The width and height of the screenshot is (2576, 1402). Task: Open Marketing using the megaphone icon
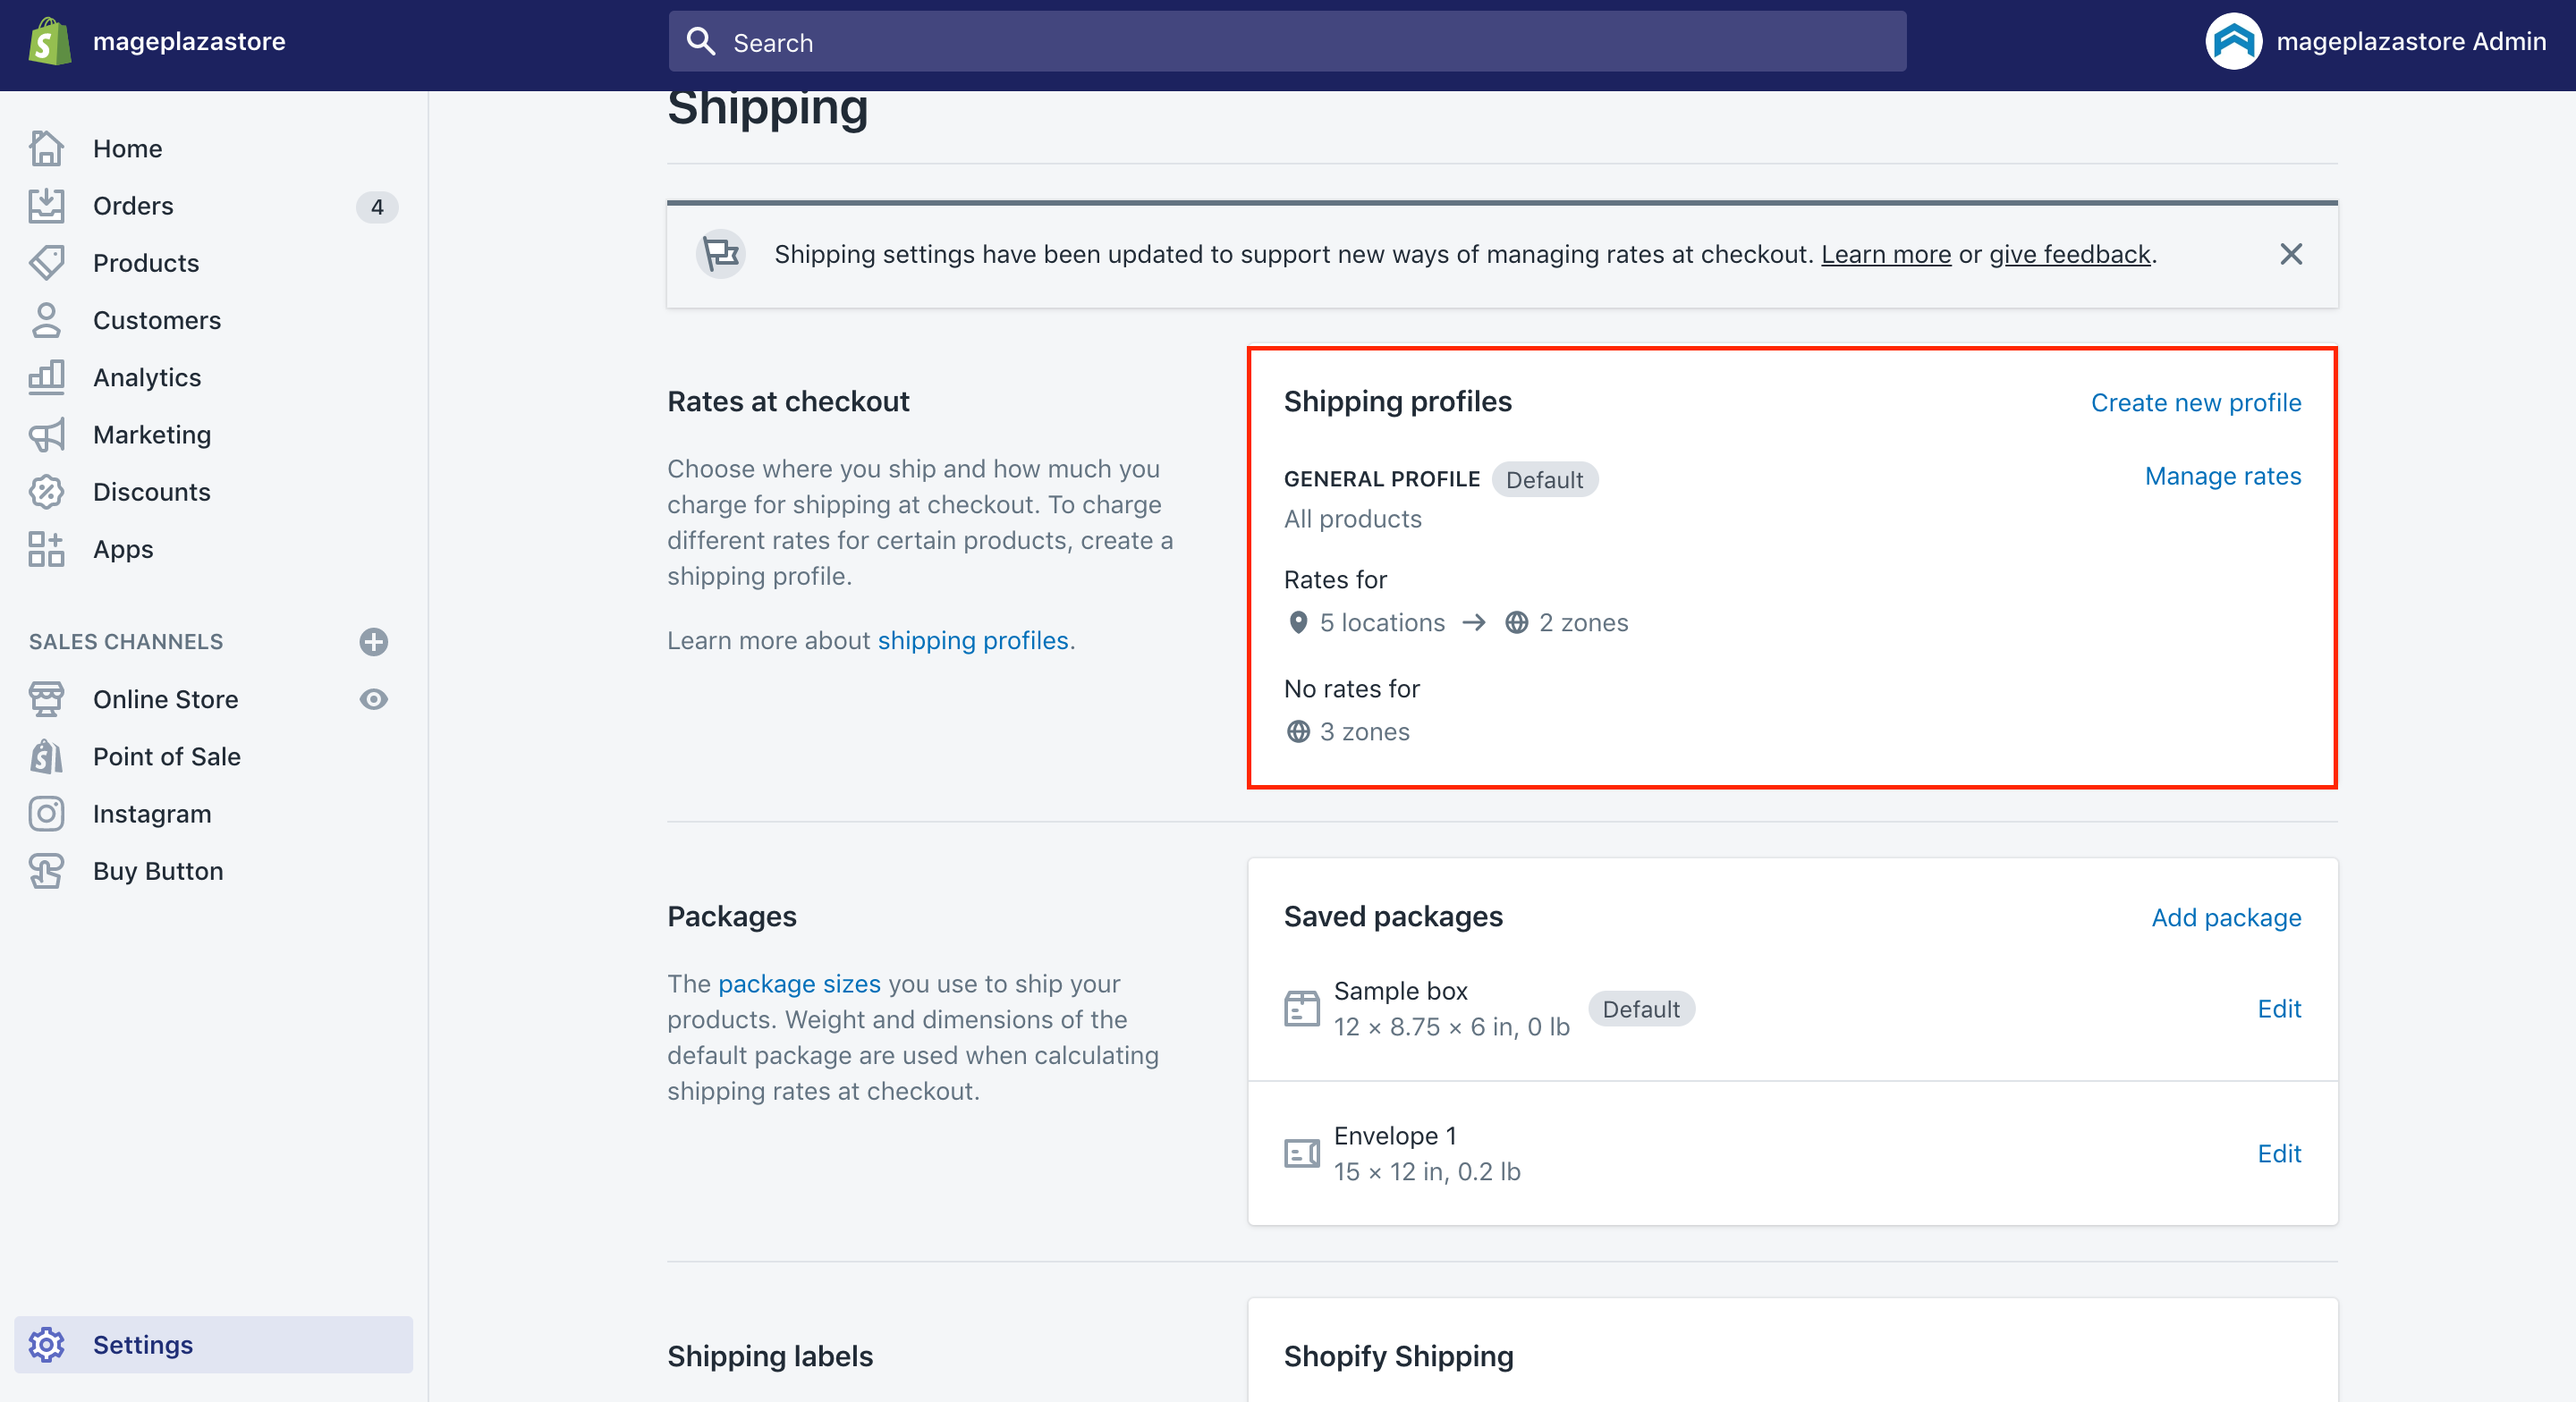47,434
